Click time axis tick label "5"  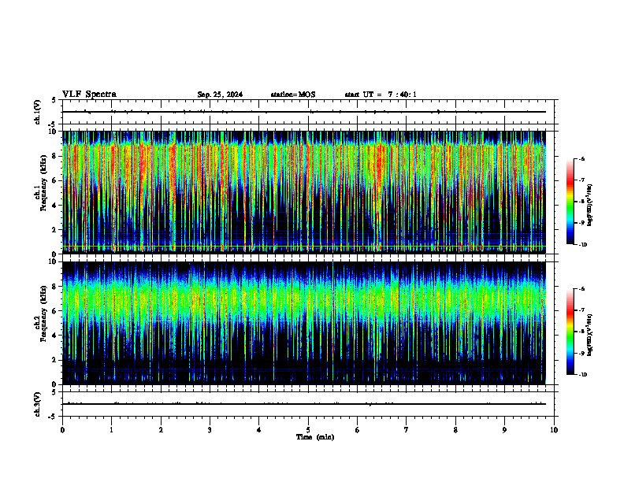click(308, 430)
